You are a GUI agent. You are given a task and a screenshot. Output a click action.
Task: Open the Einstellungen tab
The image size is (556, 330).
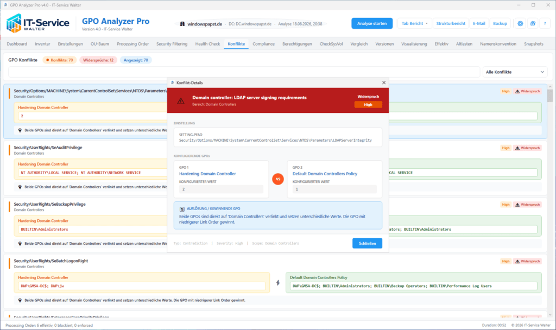[70, 44]
